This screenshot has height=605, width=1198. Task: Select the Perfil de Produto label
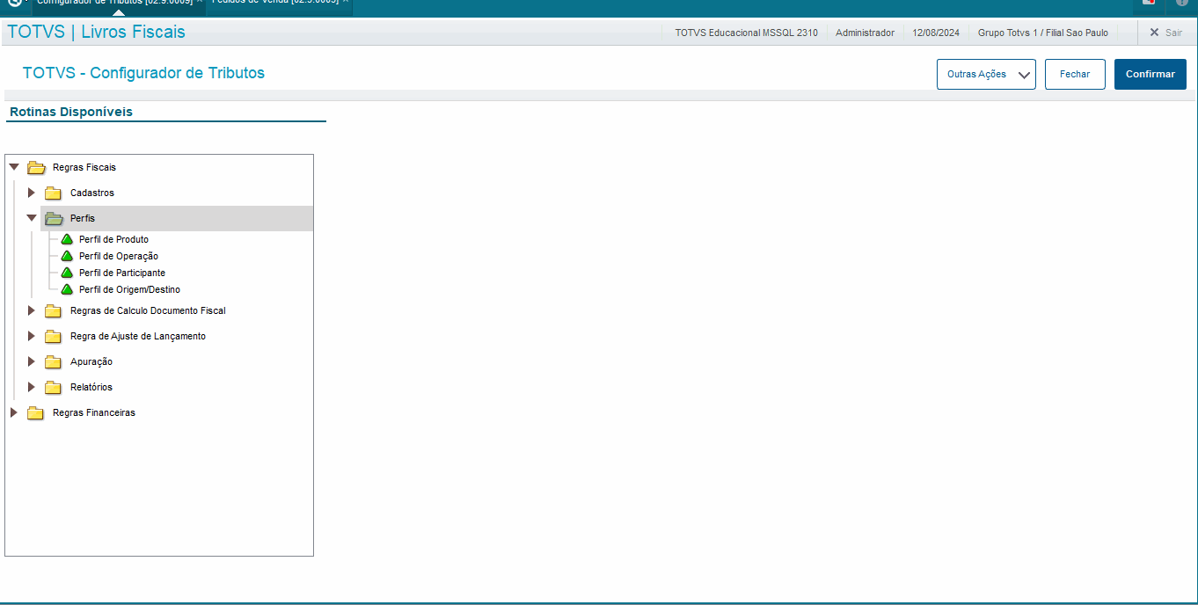pos(113,239)
